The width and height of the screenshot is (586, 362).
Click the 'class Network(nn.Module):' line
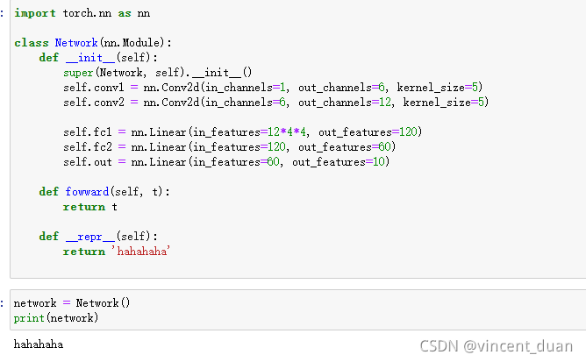pyautogui.click(x=93, y=43)
